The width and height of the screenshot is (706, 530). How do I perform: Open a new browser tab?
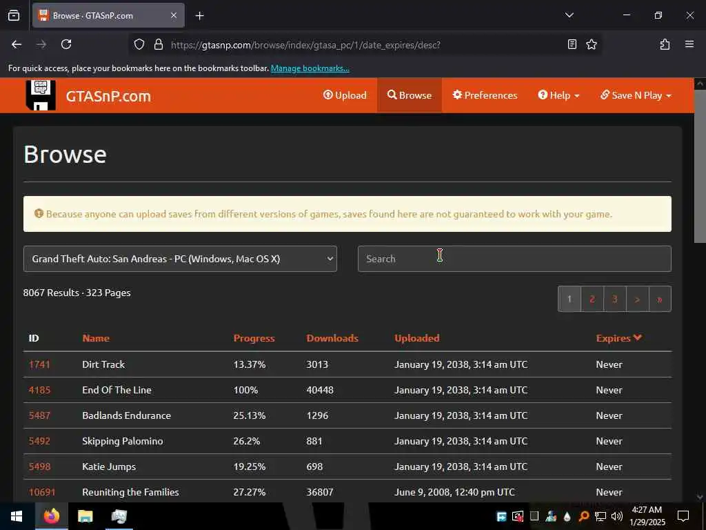[200, 16]
